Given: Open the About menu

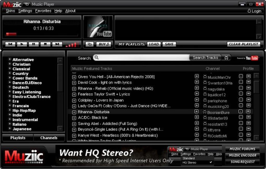Looking at the screenshot, I should coord(70,11).
